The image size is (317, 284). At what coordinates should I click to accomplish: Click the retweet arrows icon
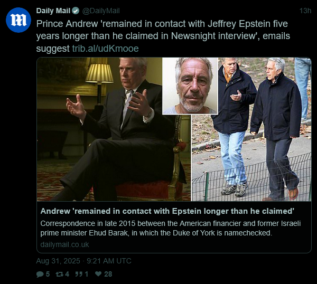point(59,274)
